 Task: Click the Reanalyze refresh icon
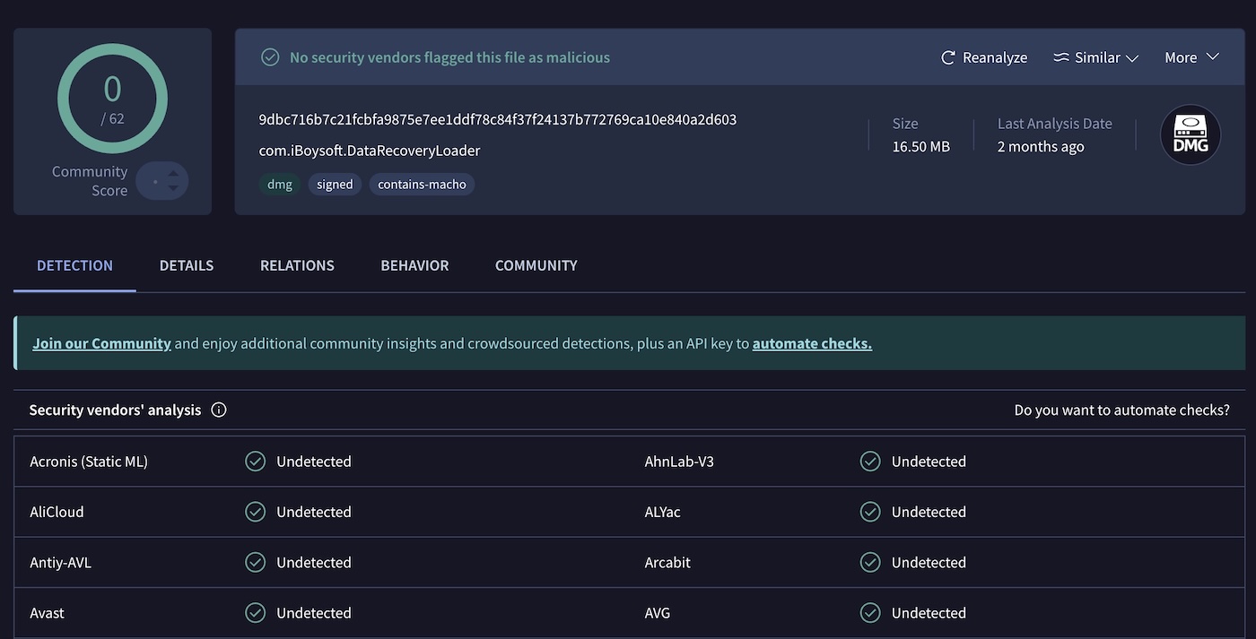947,56
